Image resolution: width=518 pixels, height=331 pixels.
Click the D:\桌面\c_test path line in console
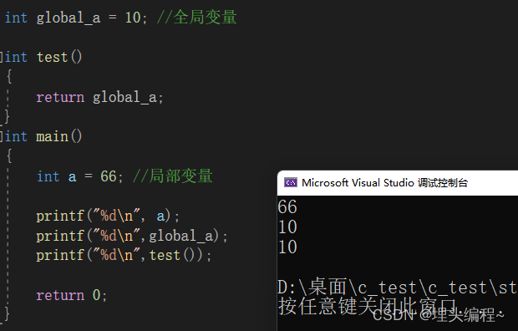pos(398,287)
